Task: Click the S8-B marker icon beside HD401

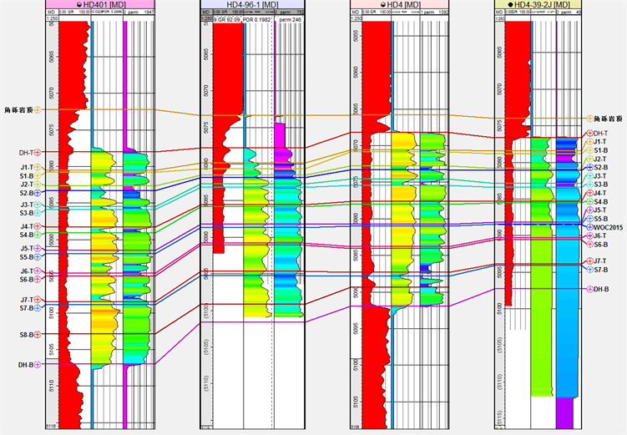Action: 38,335
